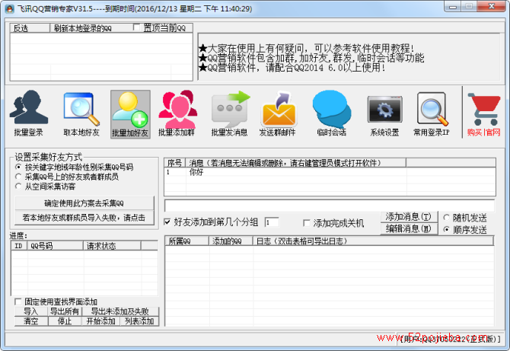Click the 列表添加 list add button
This screenshot has height=351, width=510.
tap(139, 321)
